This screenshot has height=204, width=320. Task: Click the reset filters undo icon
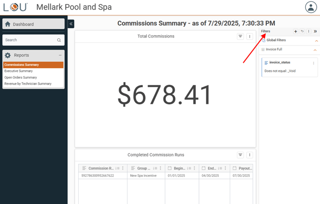pos(302,32)
